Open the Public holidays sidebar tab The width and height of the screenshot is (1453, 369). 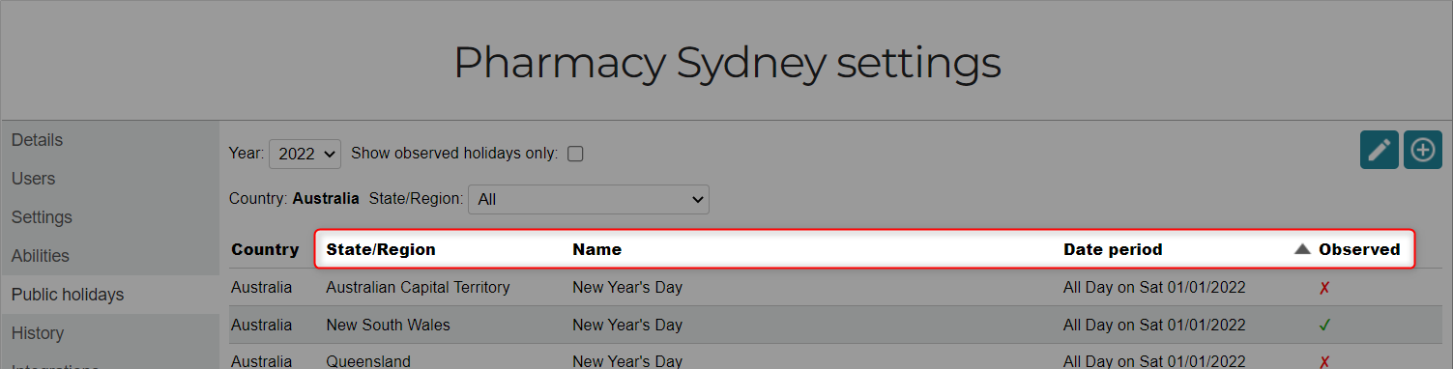pos(110,295)
